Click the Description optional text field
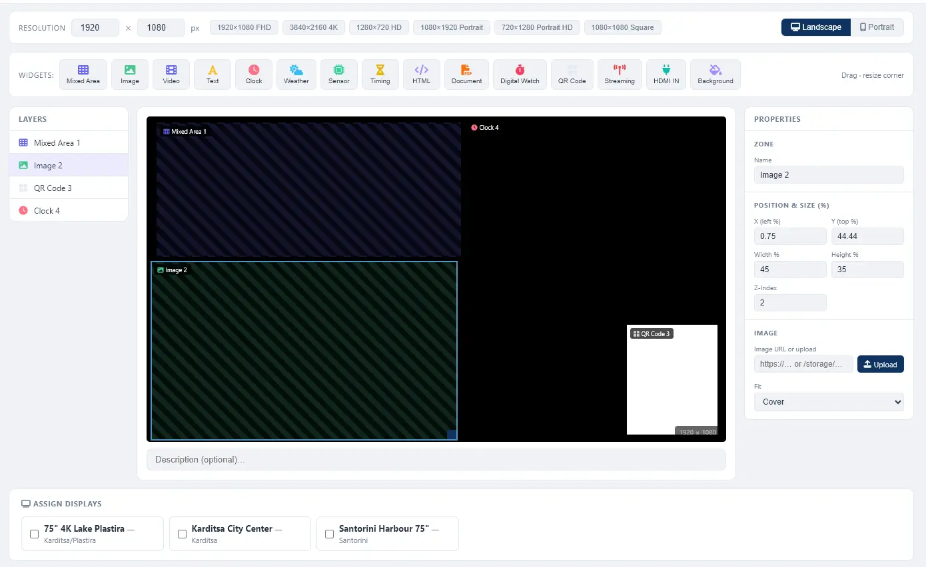Screen dimensions: 926x567 [x=436, y=460]
